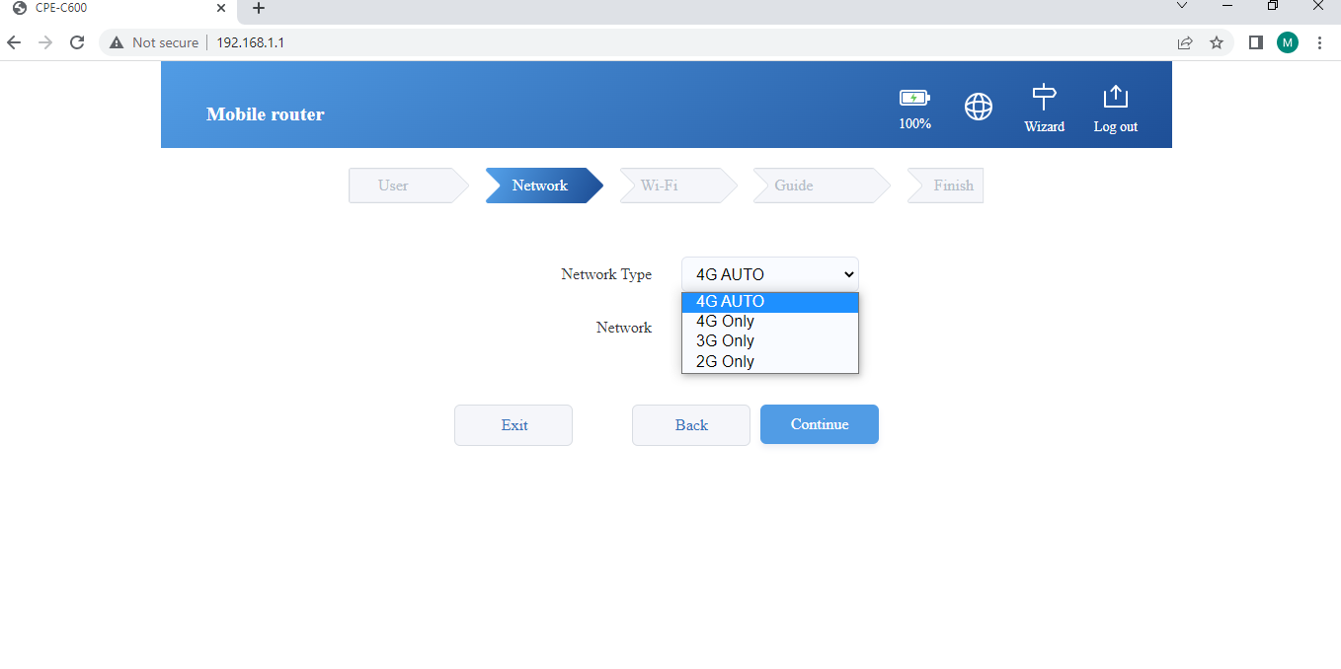Click the battery status icon
The width and height of the screenshot is (1341, 669).
[x=914, y=98]
